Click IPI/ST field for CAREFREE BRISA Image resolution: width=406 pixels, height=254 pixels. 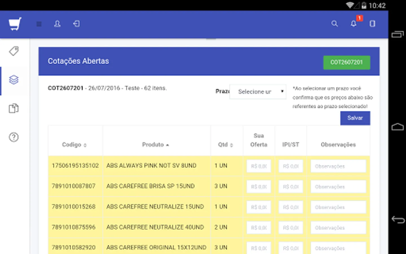(291, 187)
